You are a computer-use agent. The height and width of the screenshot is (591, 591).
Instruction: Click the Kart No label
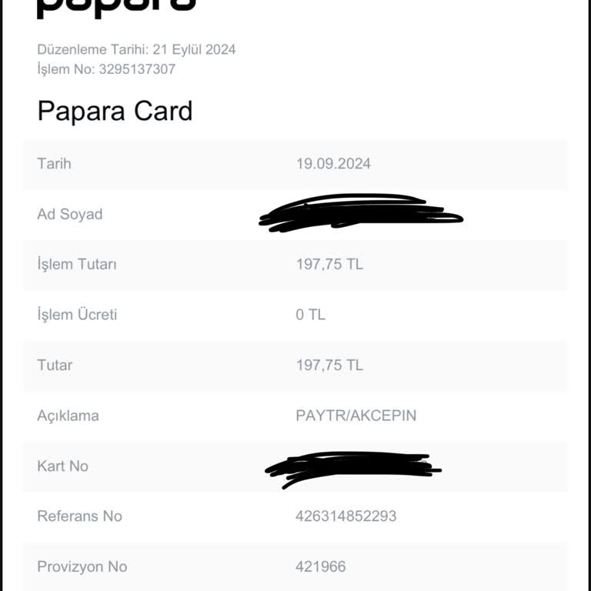point(62,466)
